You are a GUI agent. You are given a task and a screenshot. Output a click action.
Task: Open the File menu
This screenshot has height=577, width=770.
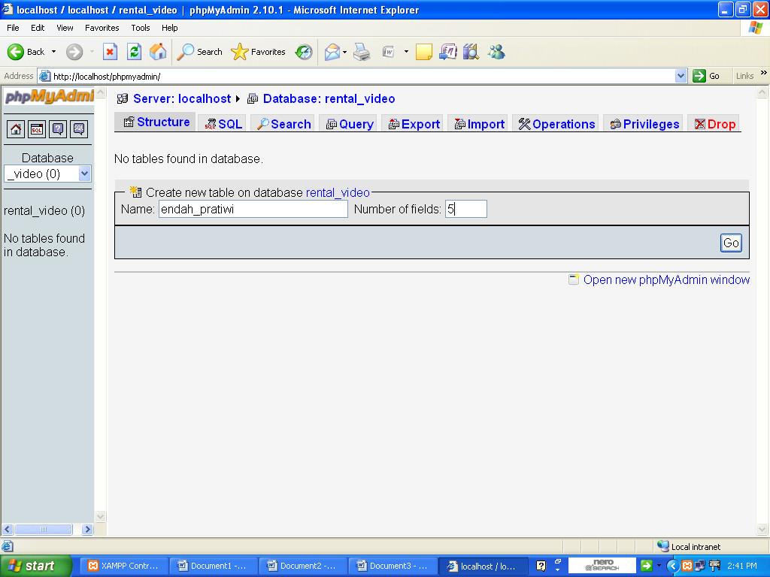(x=13, y=28)
